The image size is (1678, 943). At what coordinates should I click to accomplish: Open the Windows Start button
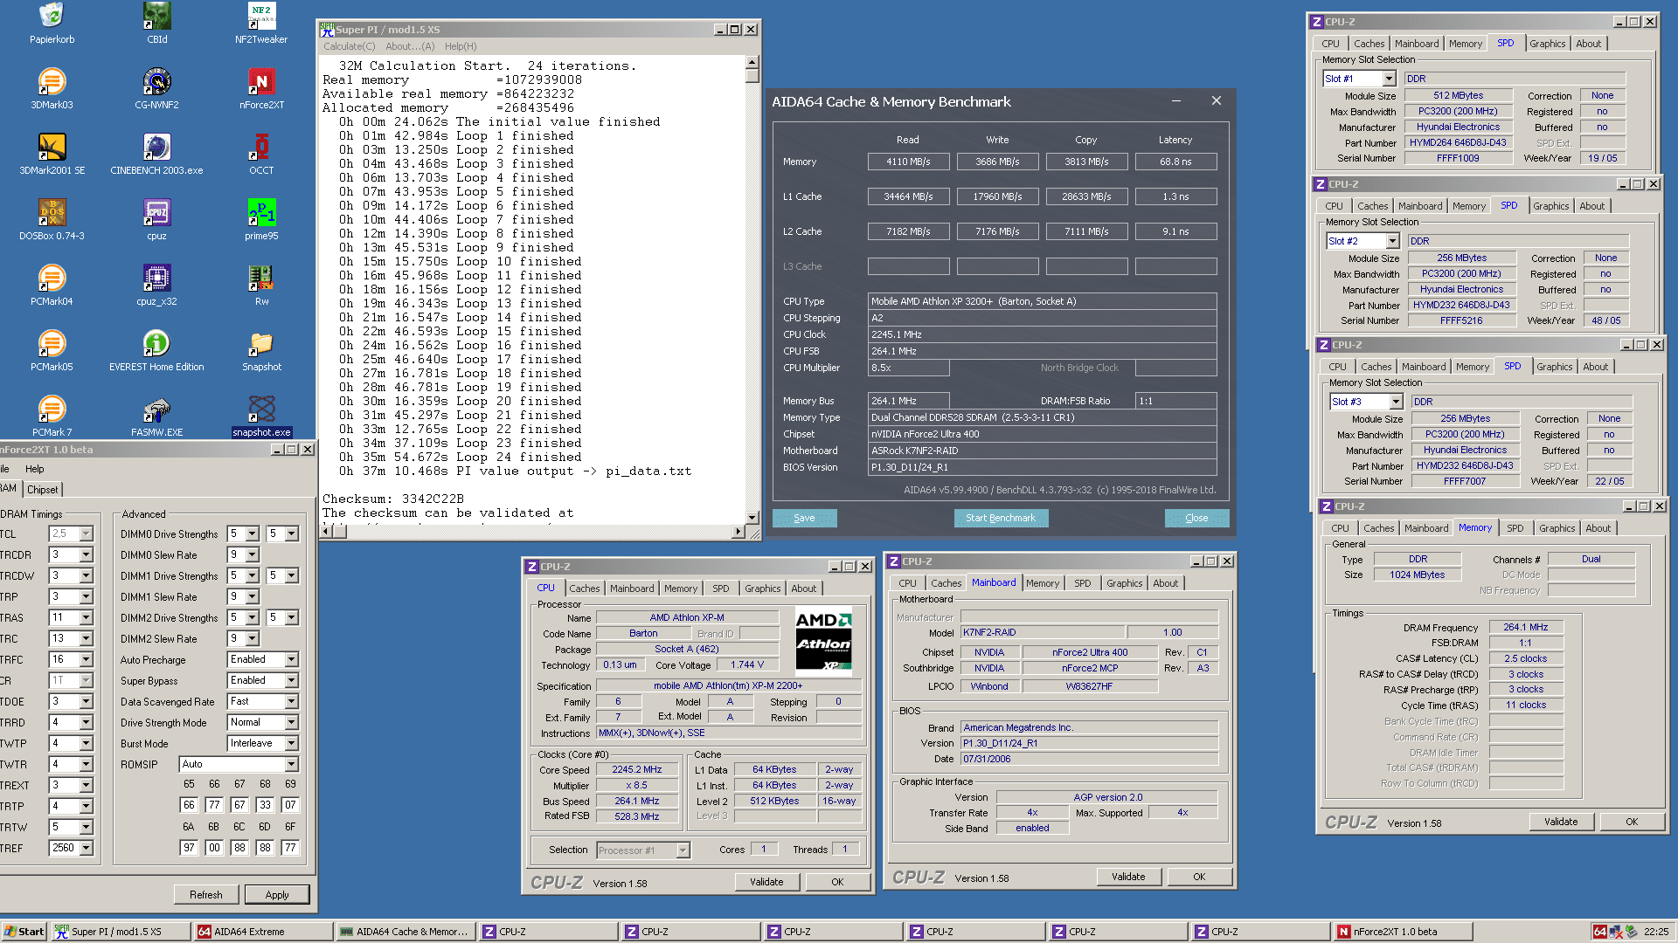tap(24, 932)
